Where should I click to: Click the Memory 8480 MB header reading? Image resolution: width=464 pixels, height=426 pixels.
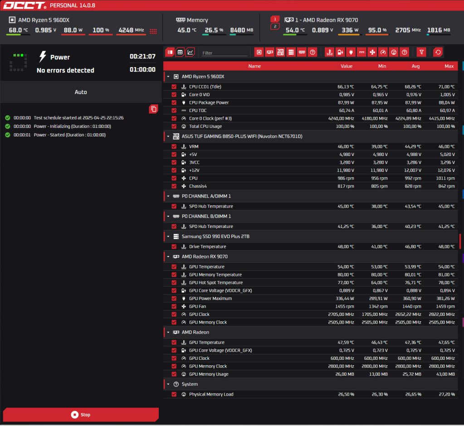pyautogui.click(x=241, y=30)
